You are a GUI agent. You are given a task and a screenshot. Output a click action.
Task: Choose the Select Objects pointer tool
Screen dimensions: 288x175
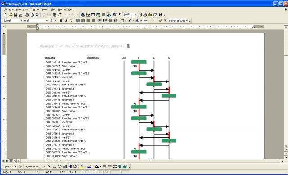15,166
